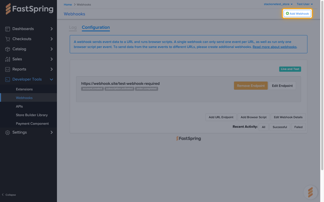Open the Test User dropdown
This screenshot has height=202, width=324.
pyautogui.click(x=305, y=4)
